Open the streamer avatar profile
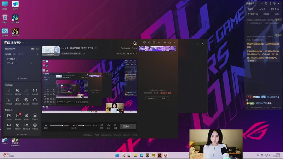Viewport: 283px width, 159px height. pos(135,43)
